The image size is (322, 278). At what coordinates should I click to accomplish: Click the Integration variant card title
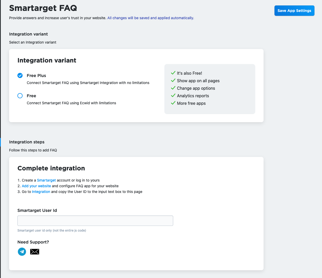click(x=47, y=60)
